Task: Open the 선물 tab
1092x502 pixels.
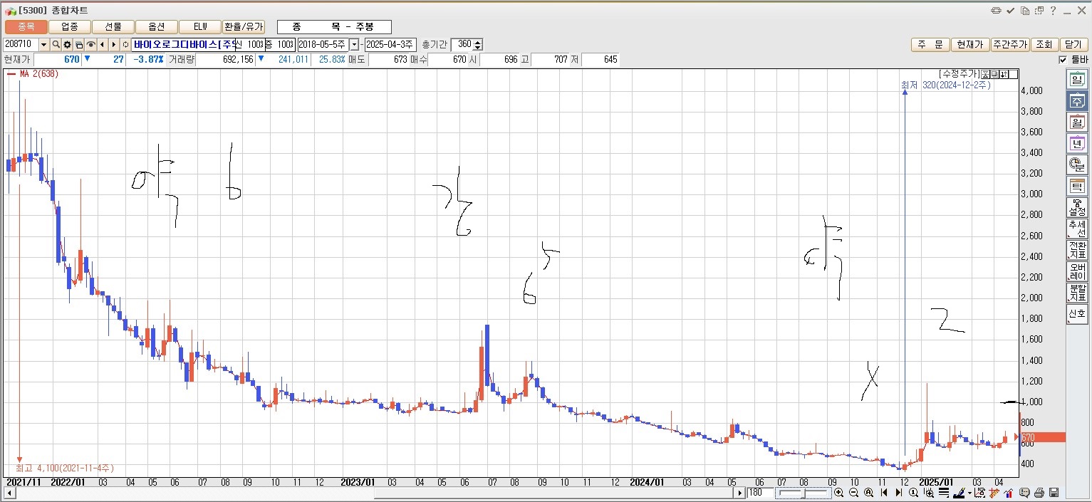Action: [x=113, y=26]
